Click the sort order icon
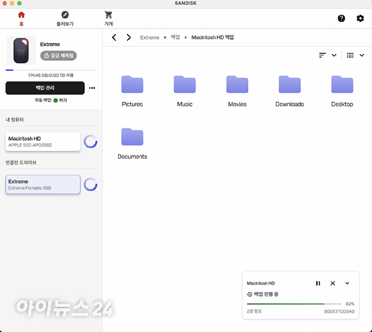 click(322, 55)
